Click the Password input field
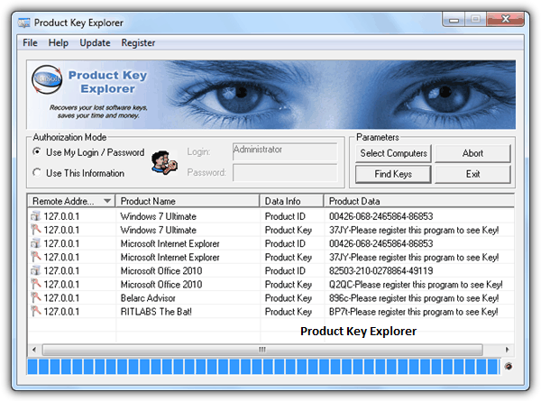The width and height of the screenshot is (541, 401). coord(285,172)
